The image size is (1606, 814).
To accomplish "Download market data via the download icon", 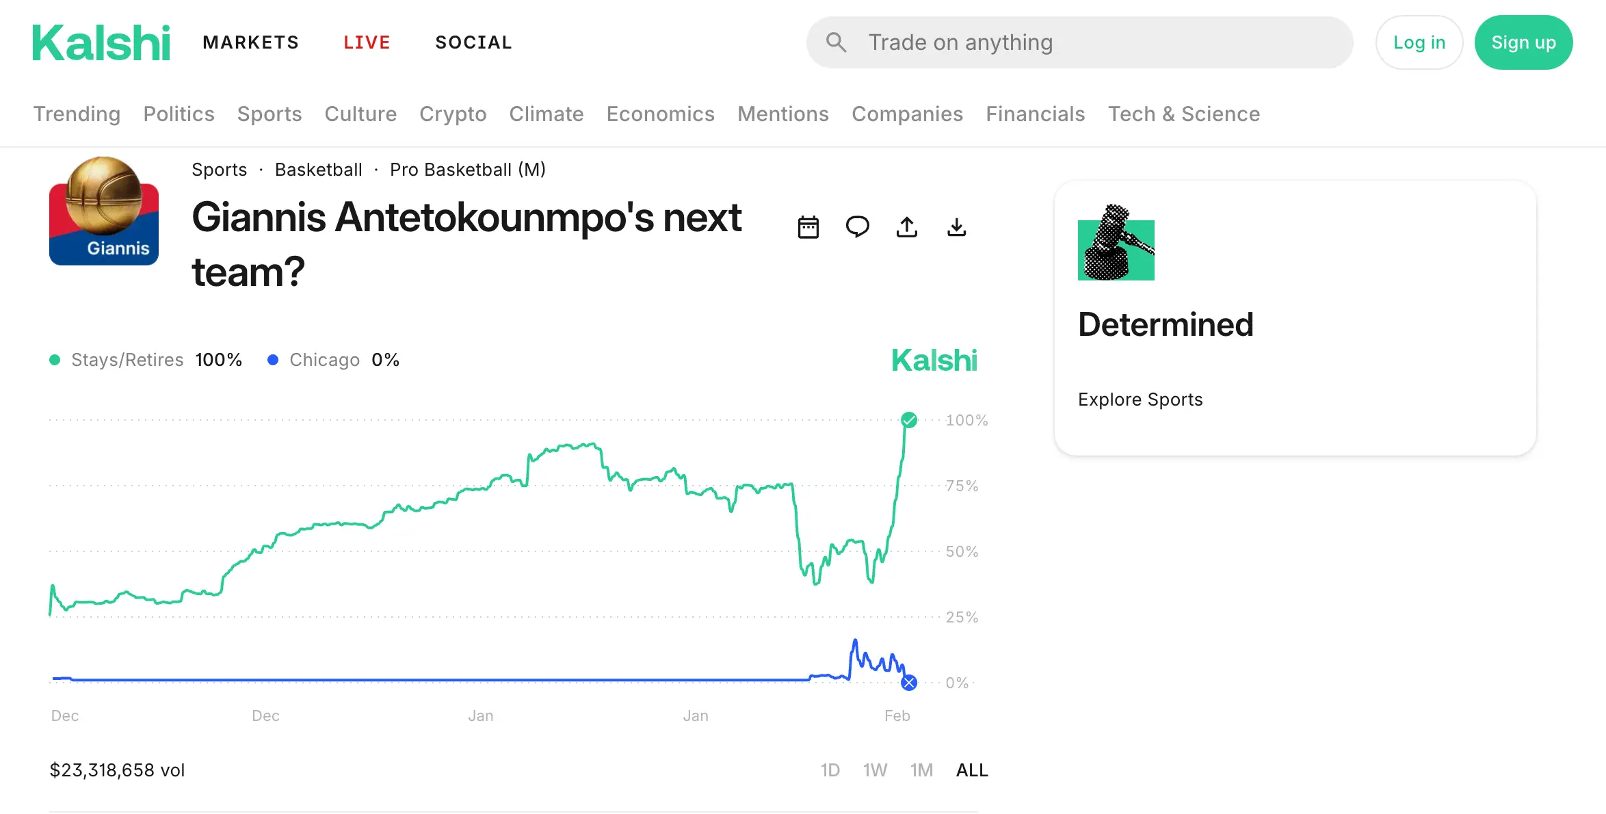I will [956, 226].
